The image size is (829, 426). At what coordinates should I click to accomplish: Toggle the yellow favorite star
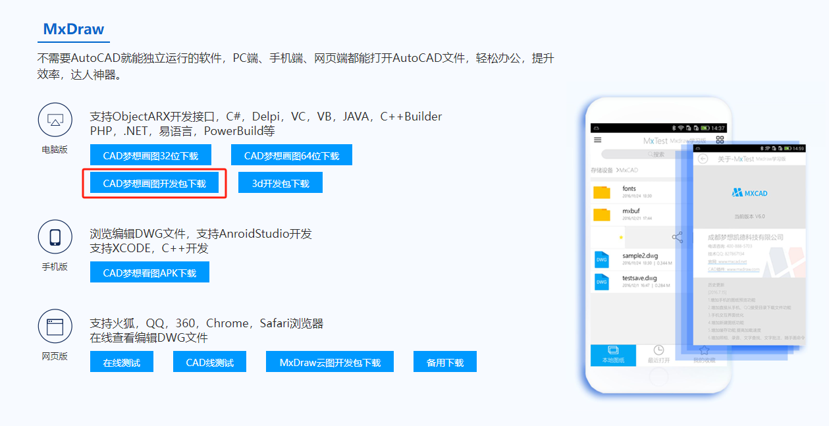621,237
